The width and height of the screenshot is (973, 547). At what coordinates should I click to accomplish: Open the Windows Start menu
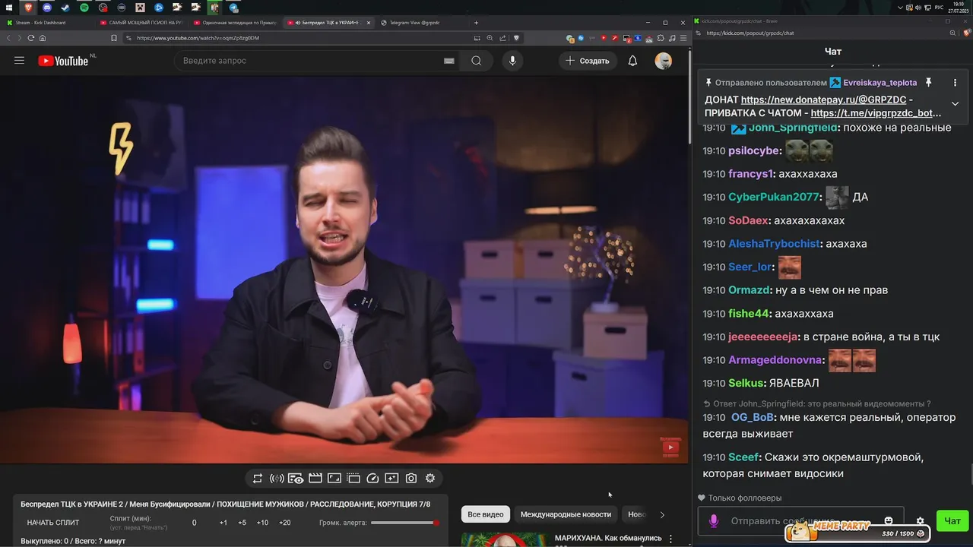(10, 7)
